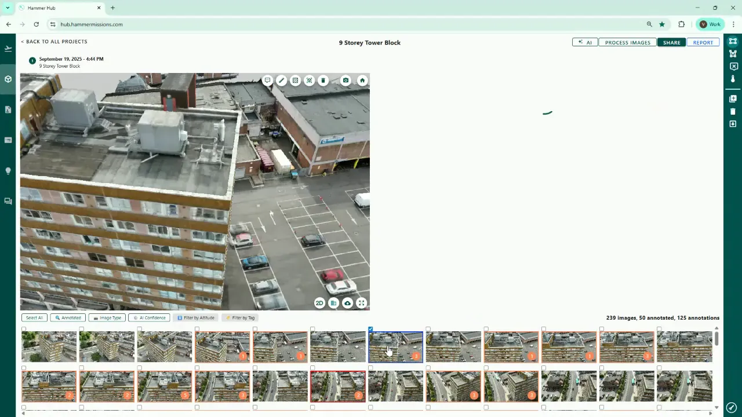
Task: Open the Image Type filter
Action: pyautogui.click(x=107, y=317)
